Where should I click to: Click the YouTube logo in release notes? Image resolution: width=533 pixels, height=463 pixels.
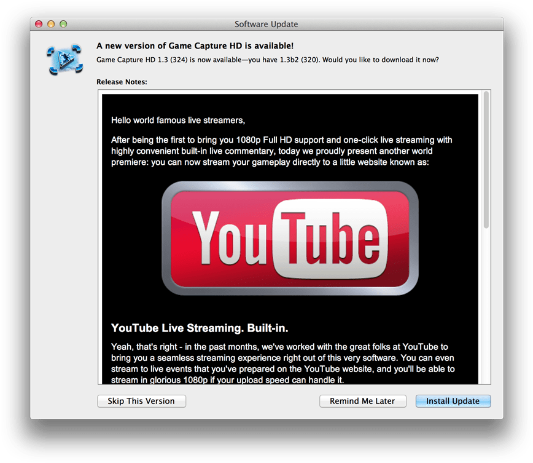point(290,238)
